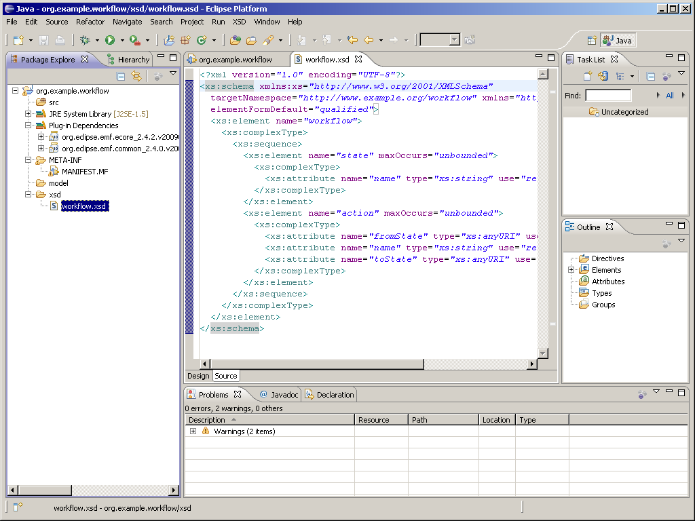Screen dimensions: 695x521
Task: Expand the Elements node in Outline
Action: click(571, 270)
